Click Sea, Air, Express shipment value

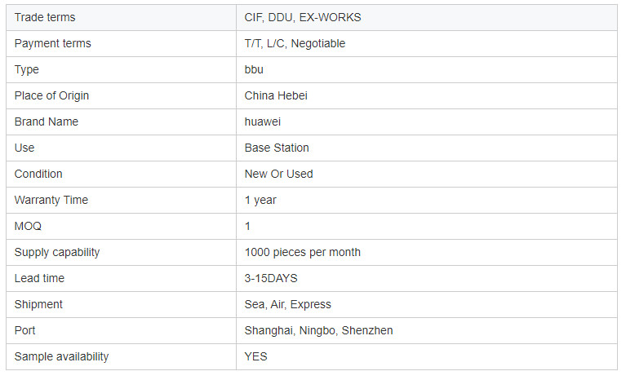(287, 304)
